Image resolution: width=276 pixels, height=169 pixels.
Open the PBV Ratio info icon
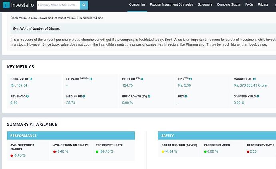28,97
